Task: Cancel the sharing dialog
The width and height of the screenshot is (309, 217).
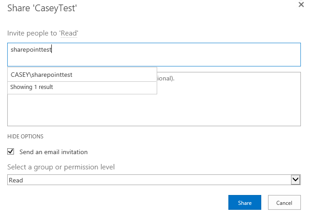Action: [284, 203]
